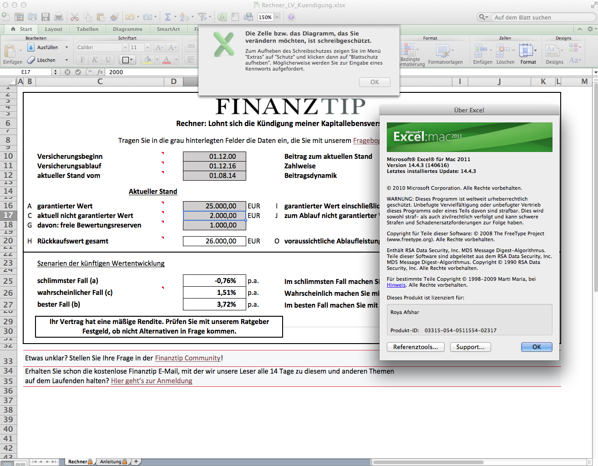Select the Cut scissors icon

pyautogui.click(x=75, y=17)
